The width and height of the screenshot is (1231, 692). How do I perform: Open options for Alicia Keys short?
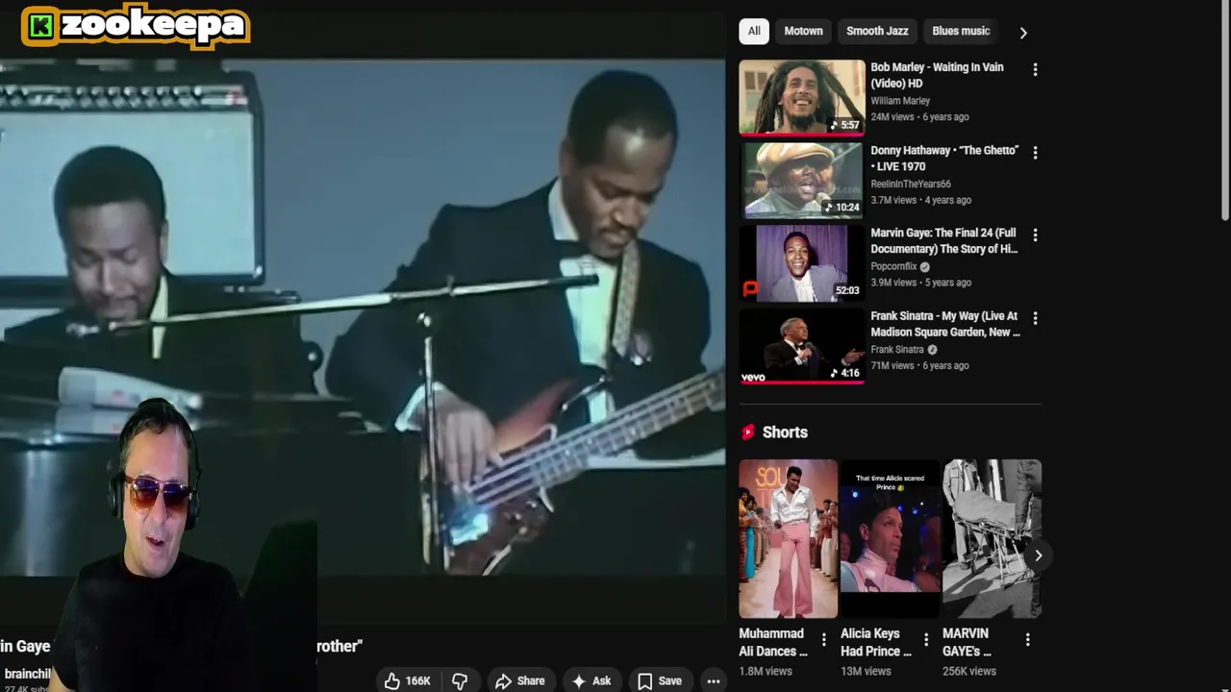pyautogui.click(x=925, y=639)
